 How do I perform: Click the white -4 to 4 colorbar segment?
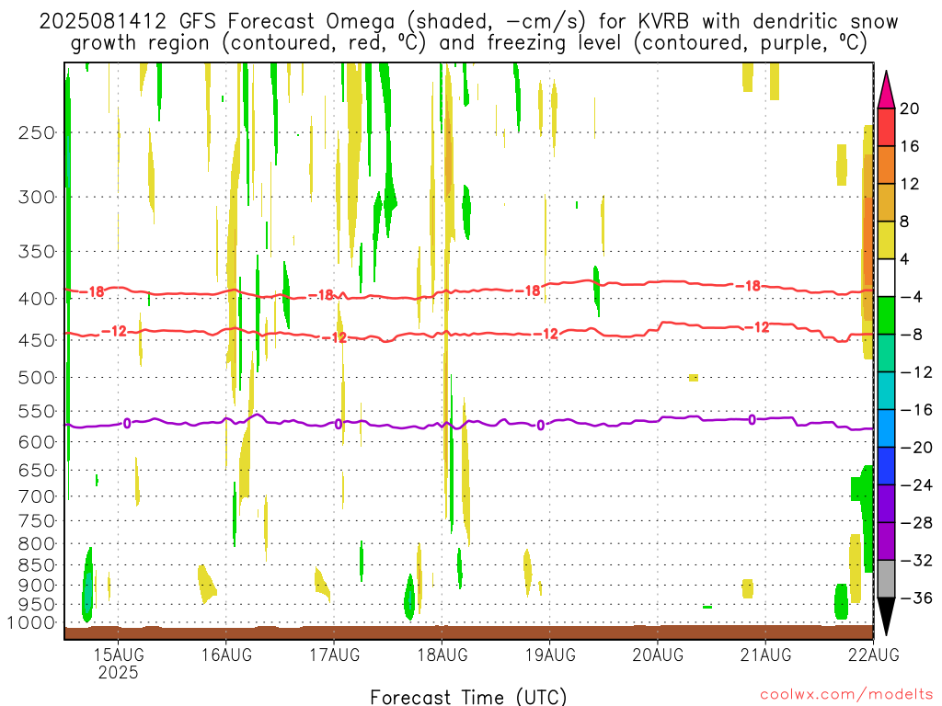[886, 278]
